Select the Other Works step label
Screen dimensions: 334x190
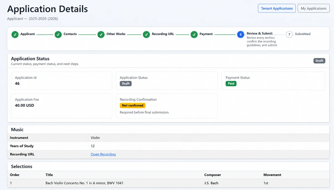pyautogui.click(x=116, y=34)
